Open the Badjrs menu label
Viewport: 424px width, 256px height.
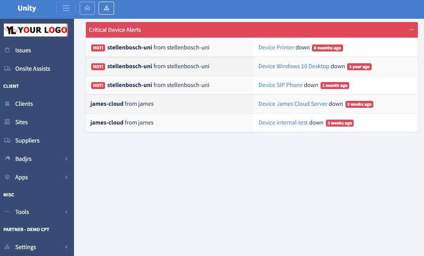23,159
